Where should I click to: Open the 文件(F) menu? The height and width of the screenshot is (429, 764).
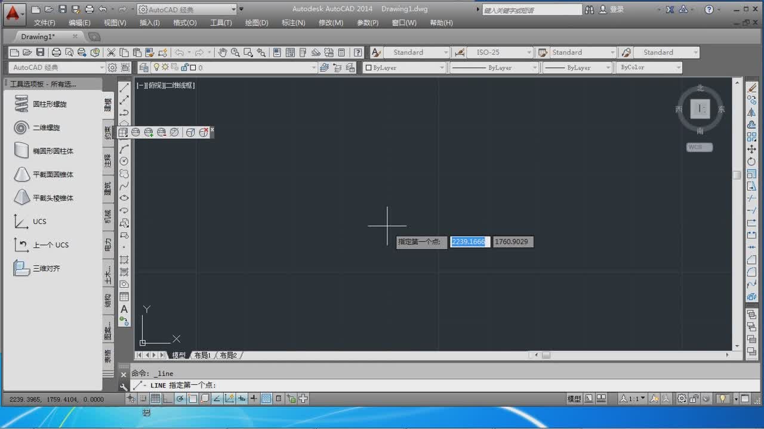[45, 23]
